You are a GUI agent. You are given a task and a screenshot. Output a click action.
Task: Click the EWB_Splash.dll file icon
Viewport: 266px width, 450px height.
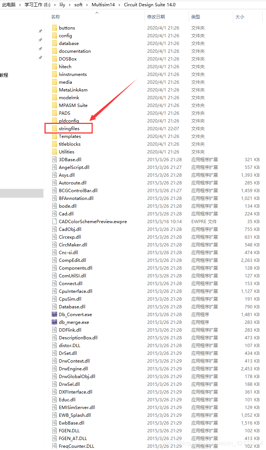[54, 415]
